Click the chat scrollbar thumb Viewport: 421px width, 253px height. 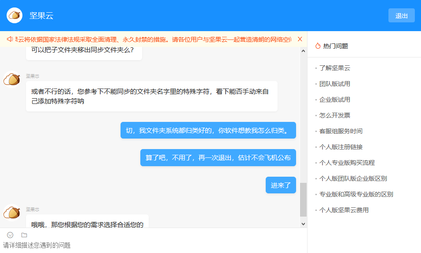click(303, 200)
